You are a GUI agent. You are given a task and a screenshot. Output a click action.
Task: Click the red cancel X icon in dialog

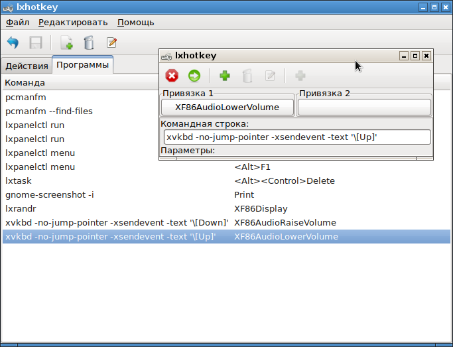click(x=172, y=76)
